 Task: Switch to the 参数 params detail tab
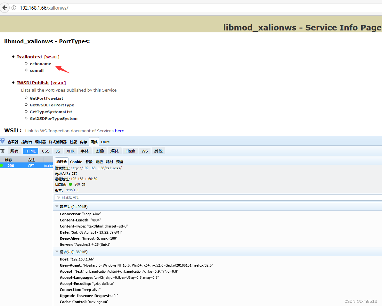tap(89, 162)
